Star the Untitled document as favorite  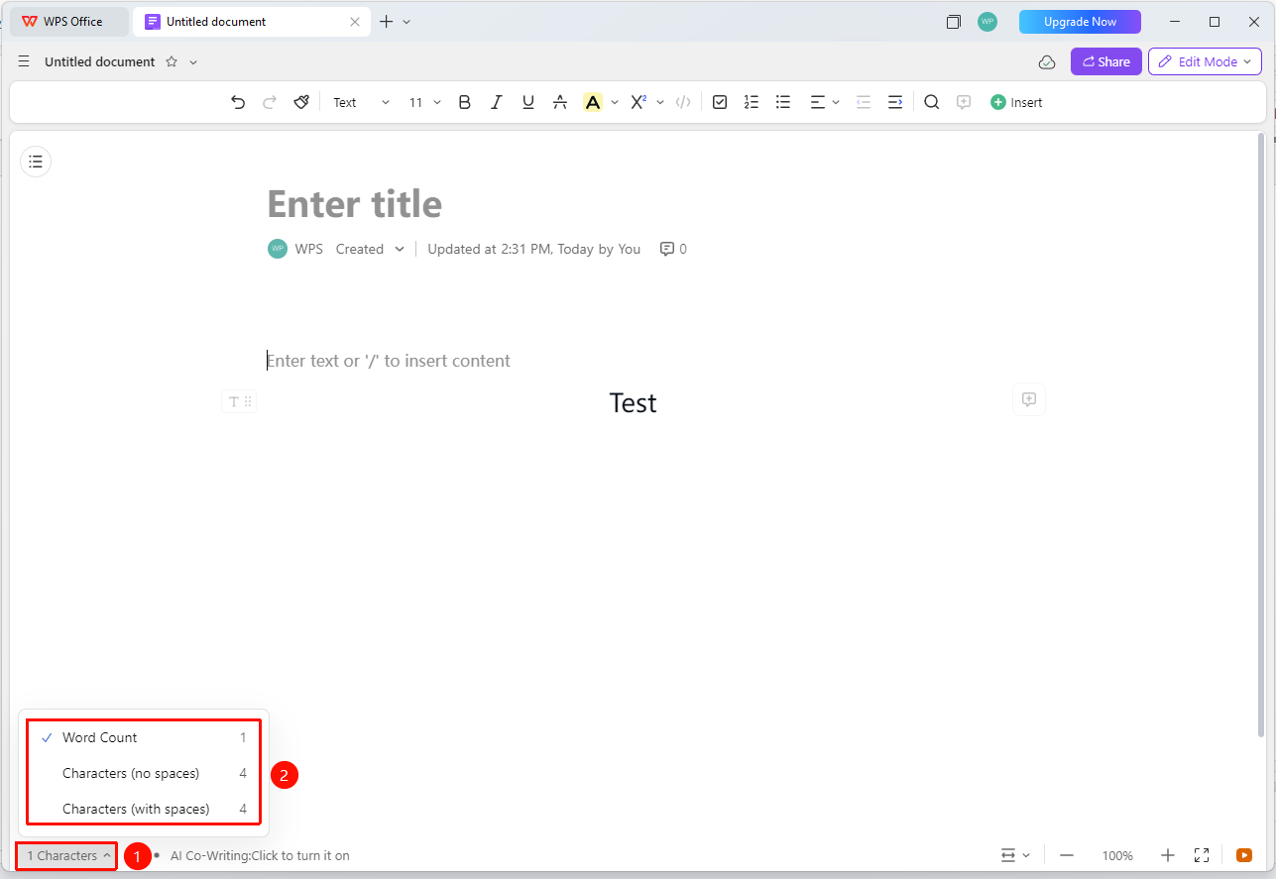pyautogui.click(x=172, y=61)
